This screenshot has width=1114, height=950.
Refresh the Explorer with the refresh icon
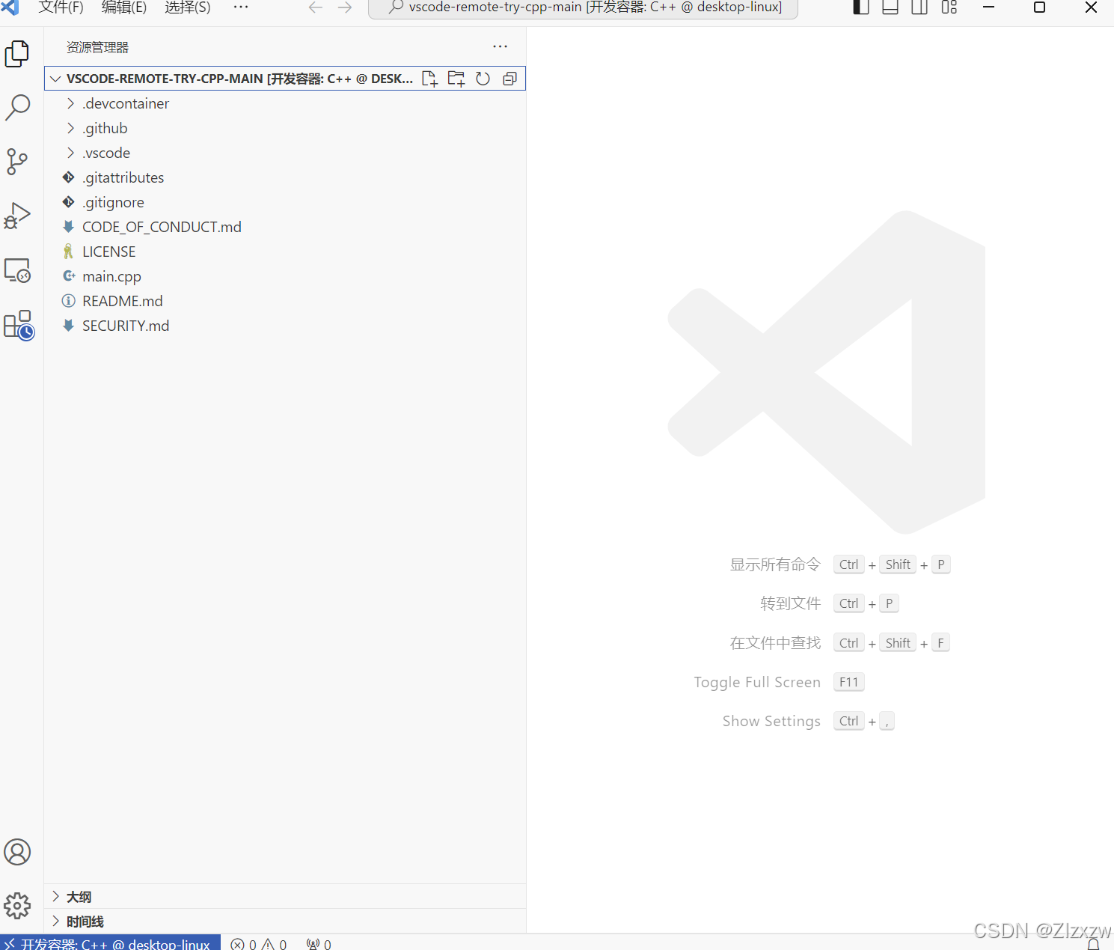(483, 78)
